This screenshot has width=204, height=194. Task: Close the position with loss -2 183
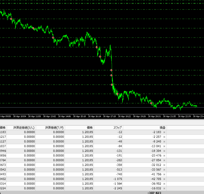coord(164,132)
